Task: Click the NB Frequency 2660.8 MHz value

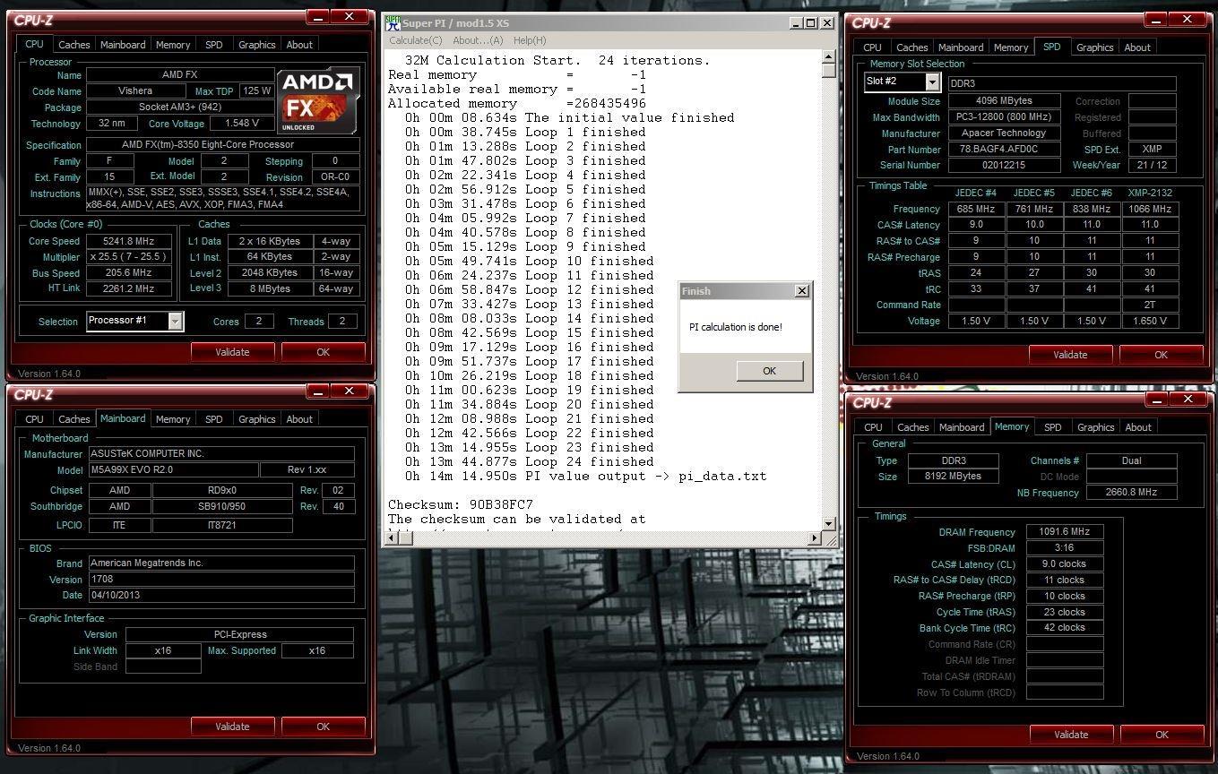Action: click(x=1131, y=493)
